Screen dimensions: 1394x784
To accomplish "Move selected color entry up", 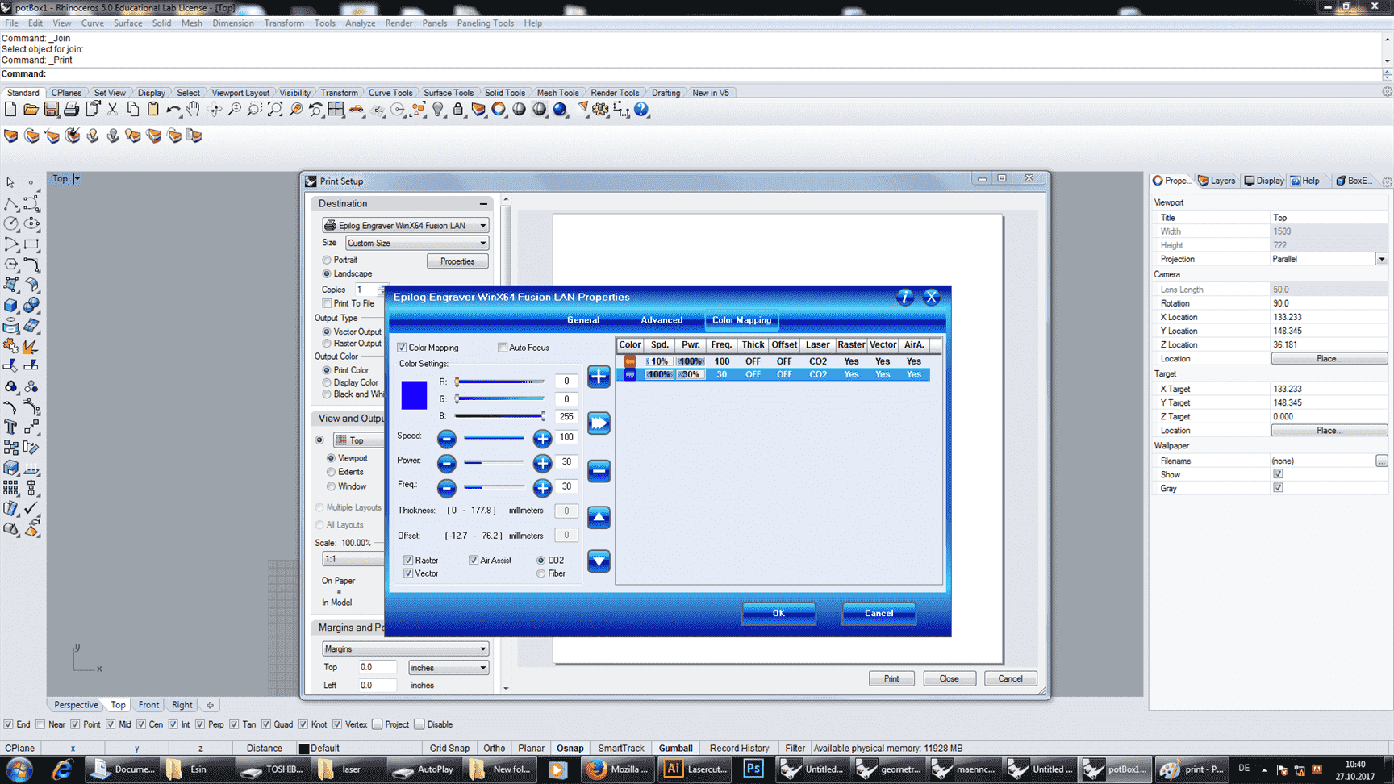I will [x=599, y=517].
